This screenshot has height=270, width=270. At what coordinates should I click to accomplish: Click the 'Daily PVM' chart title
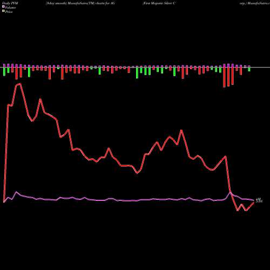pos(10,3)
